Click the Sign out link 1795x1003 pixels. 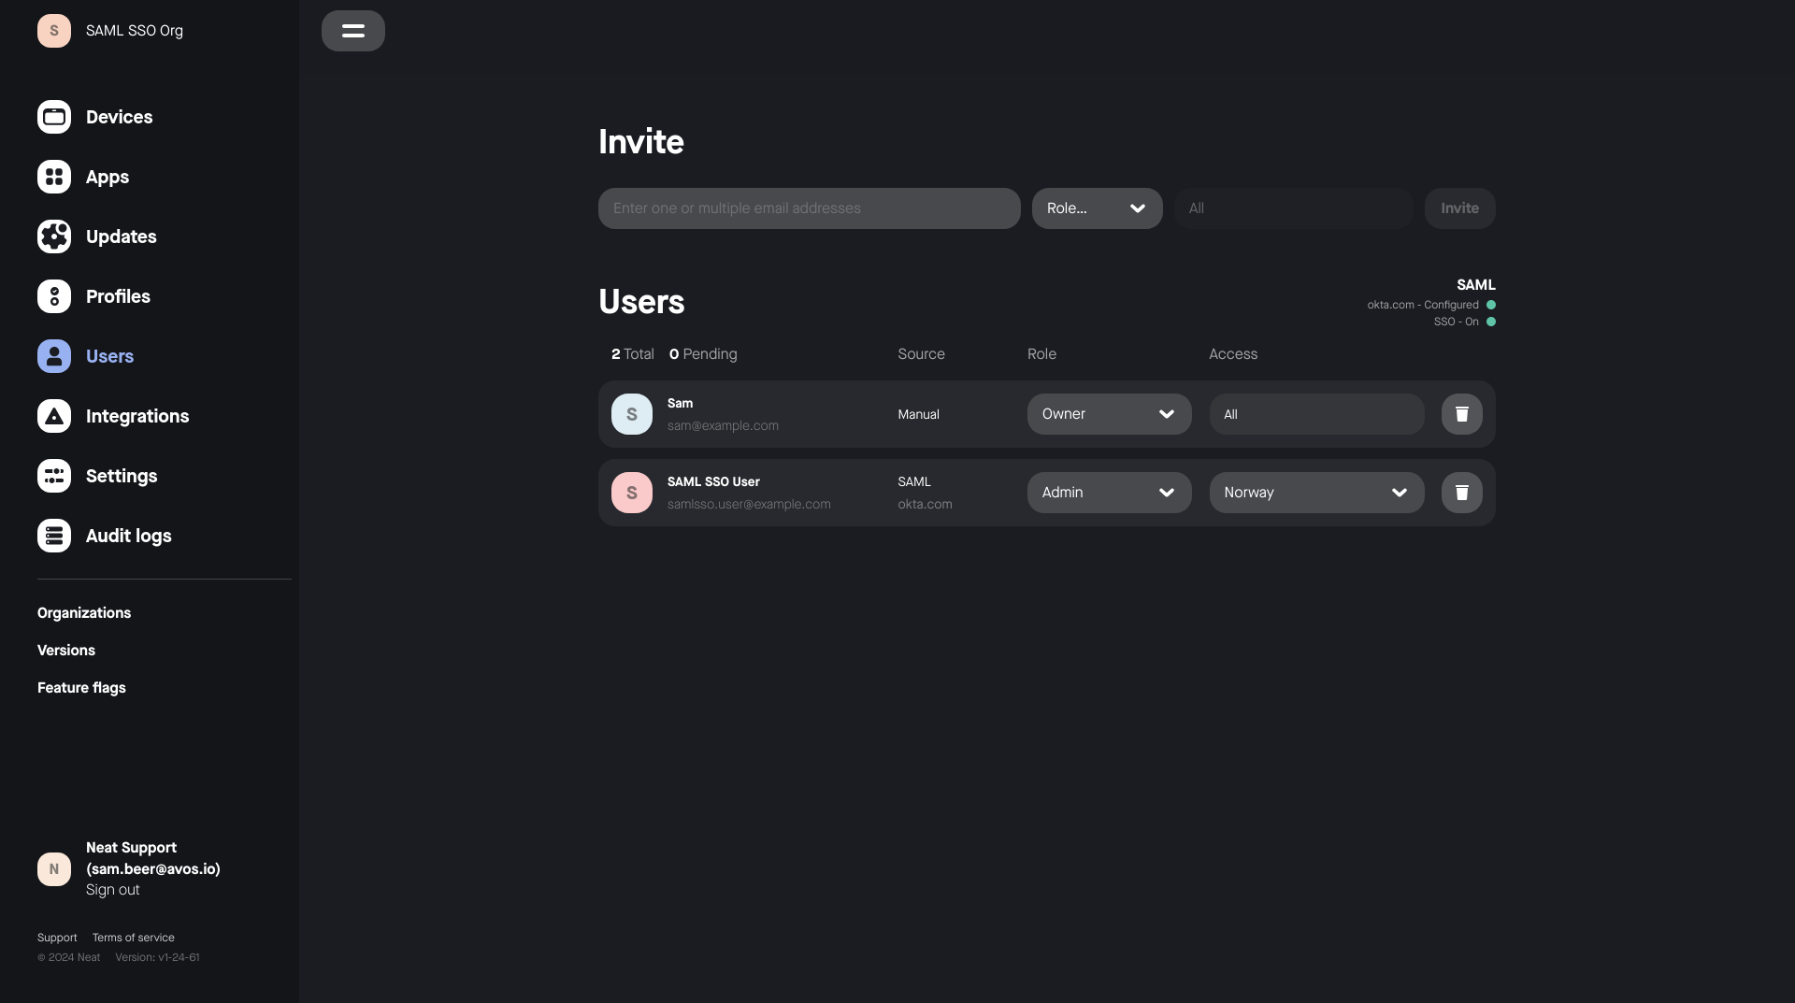click(112, 890)
